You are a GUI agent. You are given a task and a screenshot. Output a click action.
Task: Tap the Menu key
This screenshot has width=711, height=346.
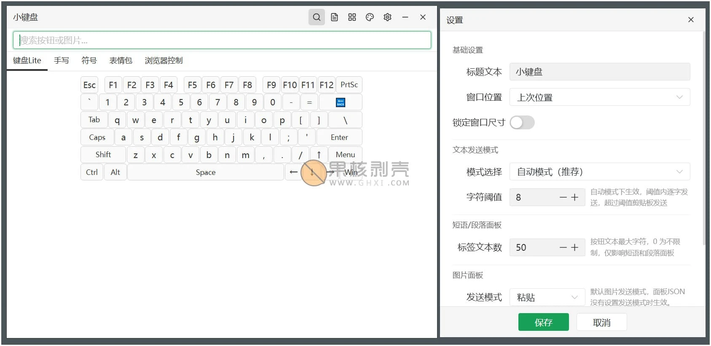pyautogui.click(x=345, y=155)
